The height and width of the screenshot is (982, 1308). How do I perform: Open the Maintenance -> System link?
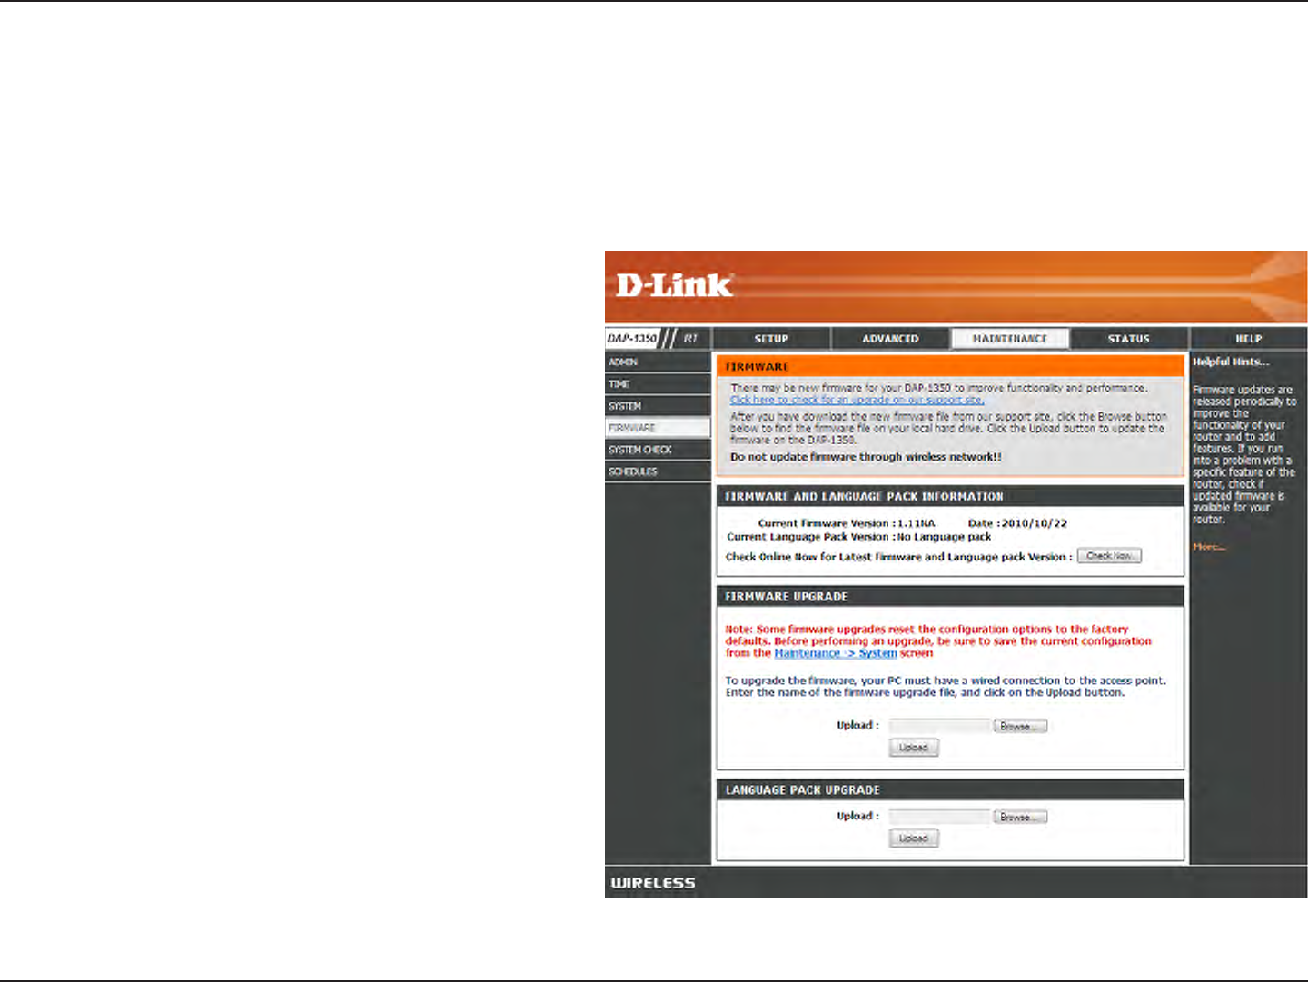(x=836, y=653)
